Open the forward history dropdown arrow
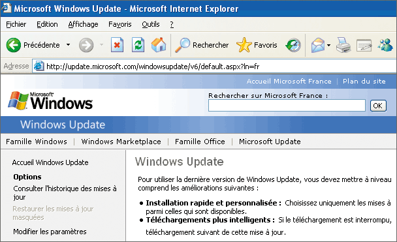The width and height of the screenshot is (397, 242). [101, 45]
